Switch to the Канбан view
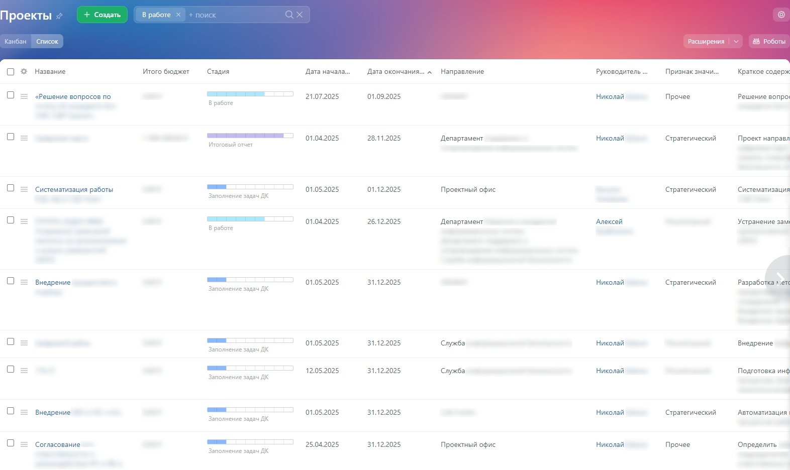This screenshot has height=470, width=790. (16, 41)
